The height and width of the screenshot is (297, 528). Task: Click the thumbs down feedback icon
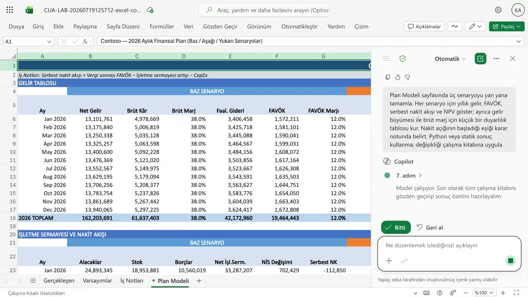point(408,77)
